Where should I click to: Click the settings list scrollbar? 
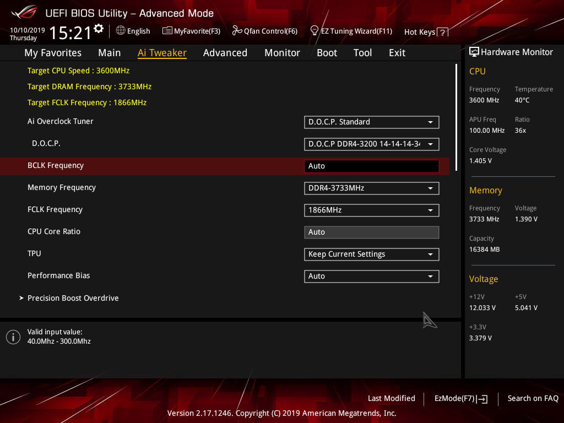point(457,117)
